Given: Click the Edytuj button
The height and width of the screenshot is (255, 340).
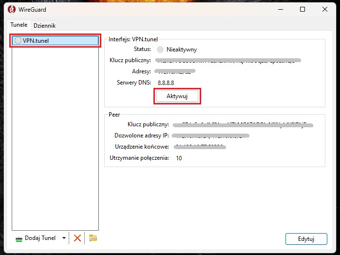Looking at the screenshot, I should (305, 239).
